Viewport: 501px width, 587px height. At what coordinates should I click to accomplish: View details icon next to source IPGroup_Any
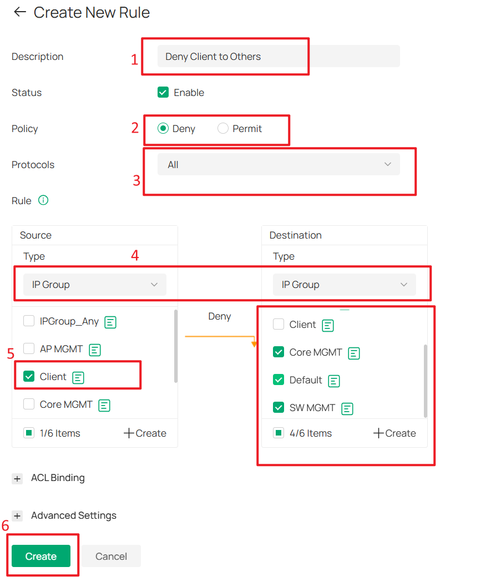pyautogui.click(x=110, y=322)
